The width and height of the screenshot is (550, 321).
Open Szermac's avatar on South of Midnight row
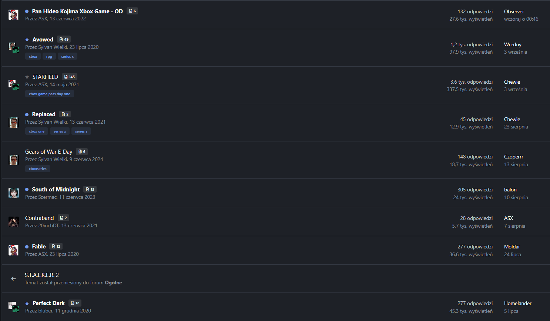(x=14, y=193)
